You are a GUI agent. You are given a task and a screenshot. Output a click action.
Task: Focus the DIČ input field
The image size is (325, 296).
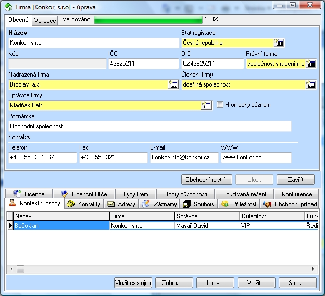[x=213, y=64]
